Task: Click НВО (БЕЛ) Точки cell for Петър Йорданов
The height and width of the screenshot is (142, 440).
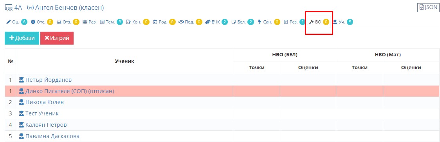Action: [x=256, y=80]
